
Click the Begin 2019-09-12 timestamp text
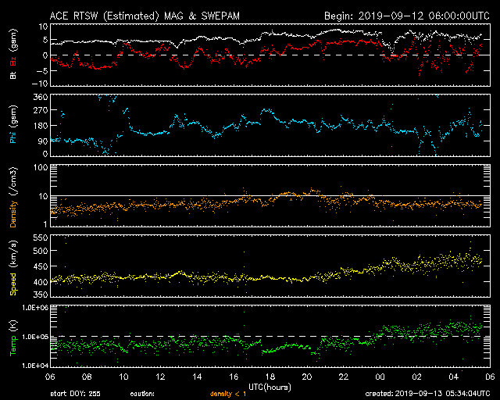[x=407, y=16]
